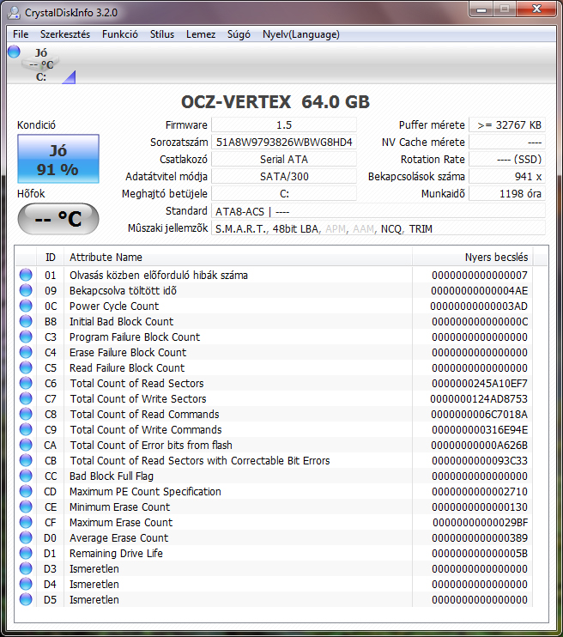
Task: Click the SATA/300 transfer mode field
Action: tap(284, 176)
